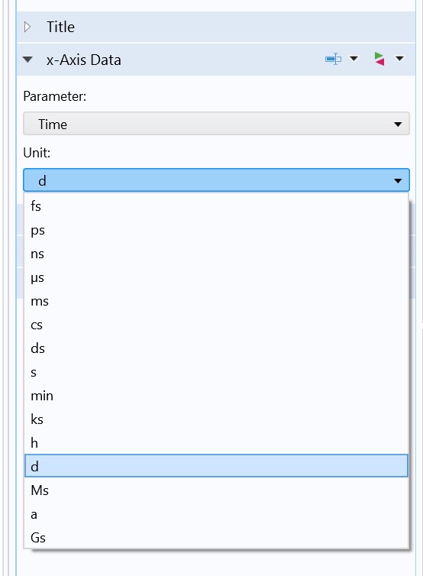Close the Unit combo box showing d
Image resolution: width=423 pixels, height=576 pixels.
[x=216, y=180]
